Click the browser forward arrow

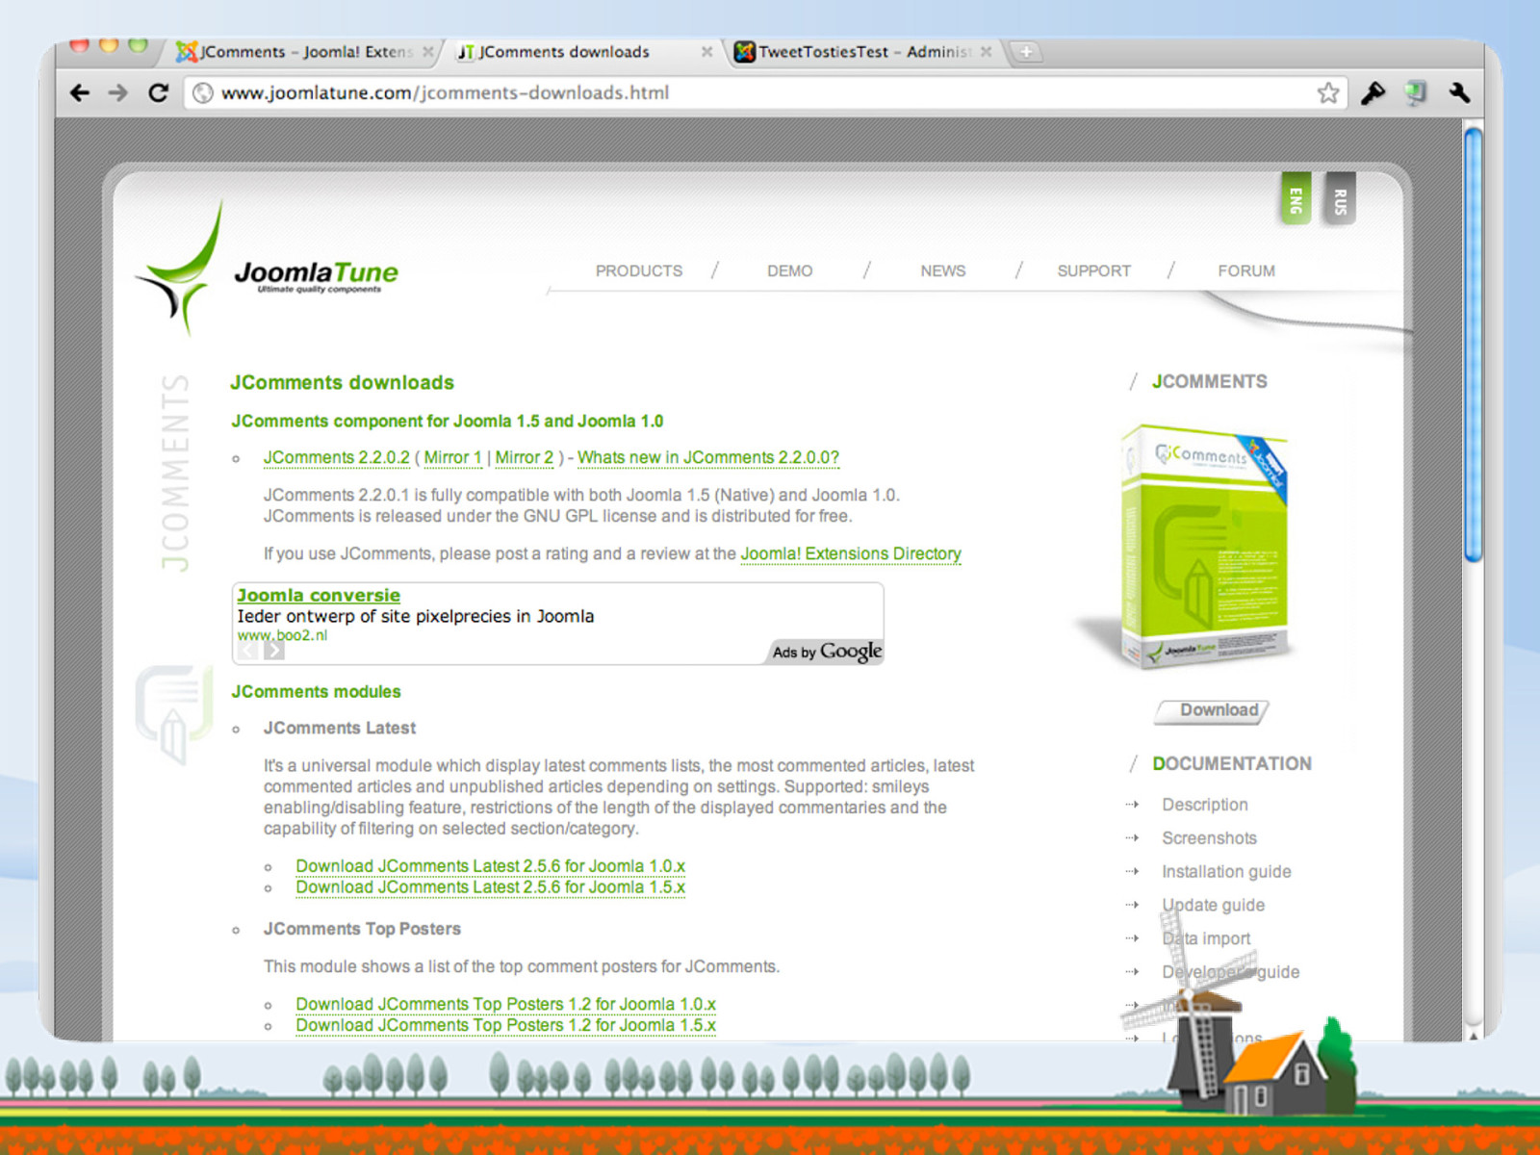[118, 92]
